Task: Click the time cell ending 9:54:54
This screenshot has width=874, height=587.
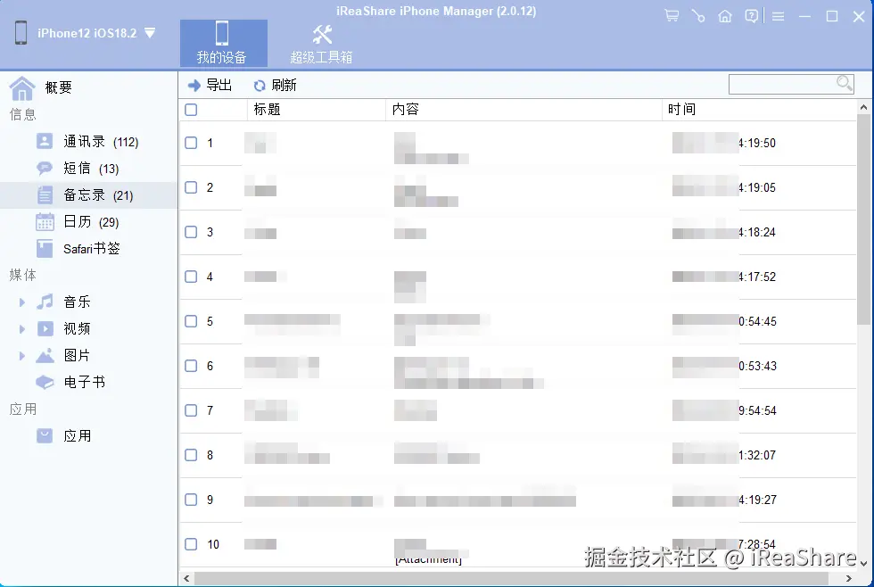Action: click(x=724, y=410)
